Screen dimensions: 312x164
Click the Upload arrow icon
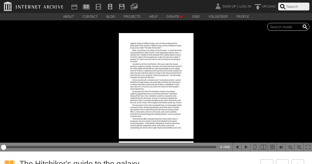click(258, 7)
